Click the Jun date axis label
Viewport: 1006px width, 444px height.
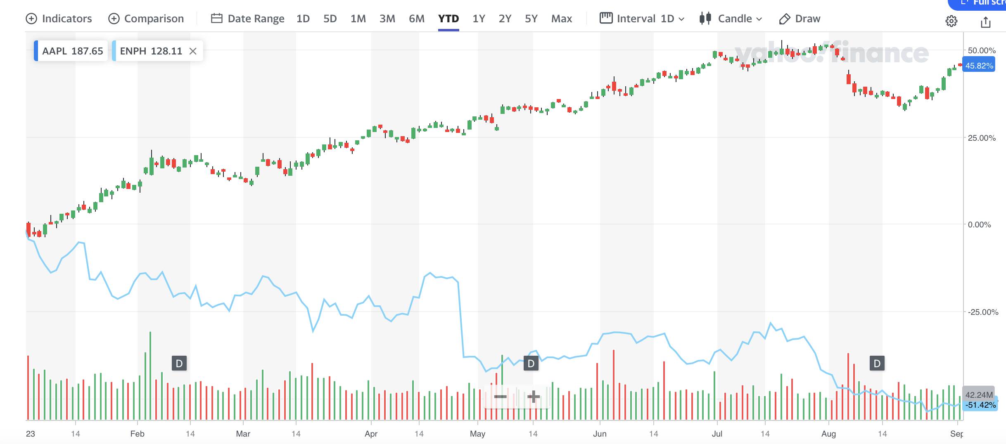pos(600,434)
